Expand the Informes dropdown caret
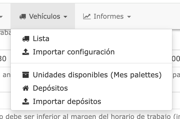This screenshot has width=180, height=119. (129, 17)
